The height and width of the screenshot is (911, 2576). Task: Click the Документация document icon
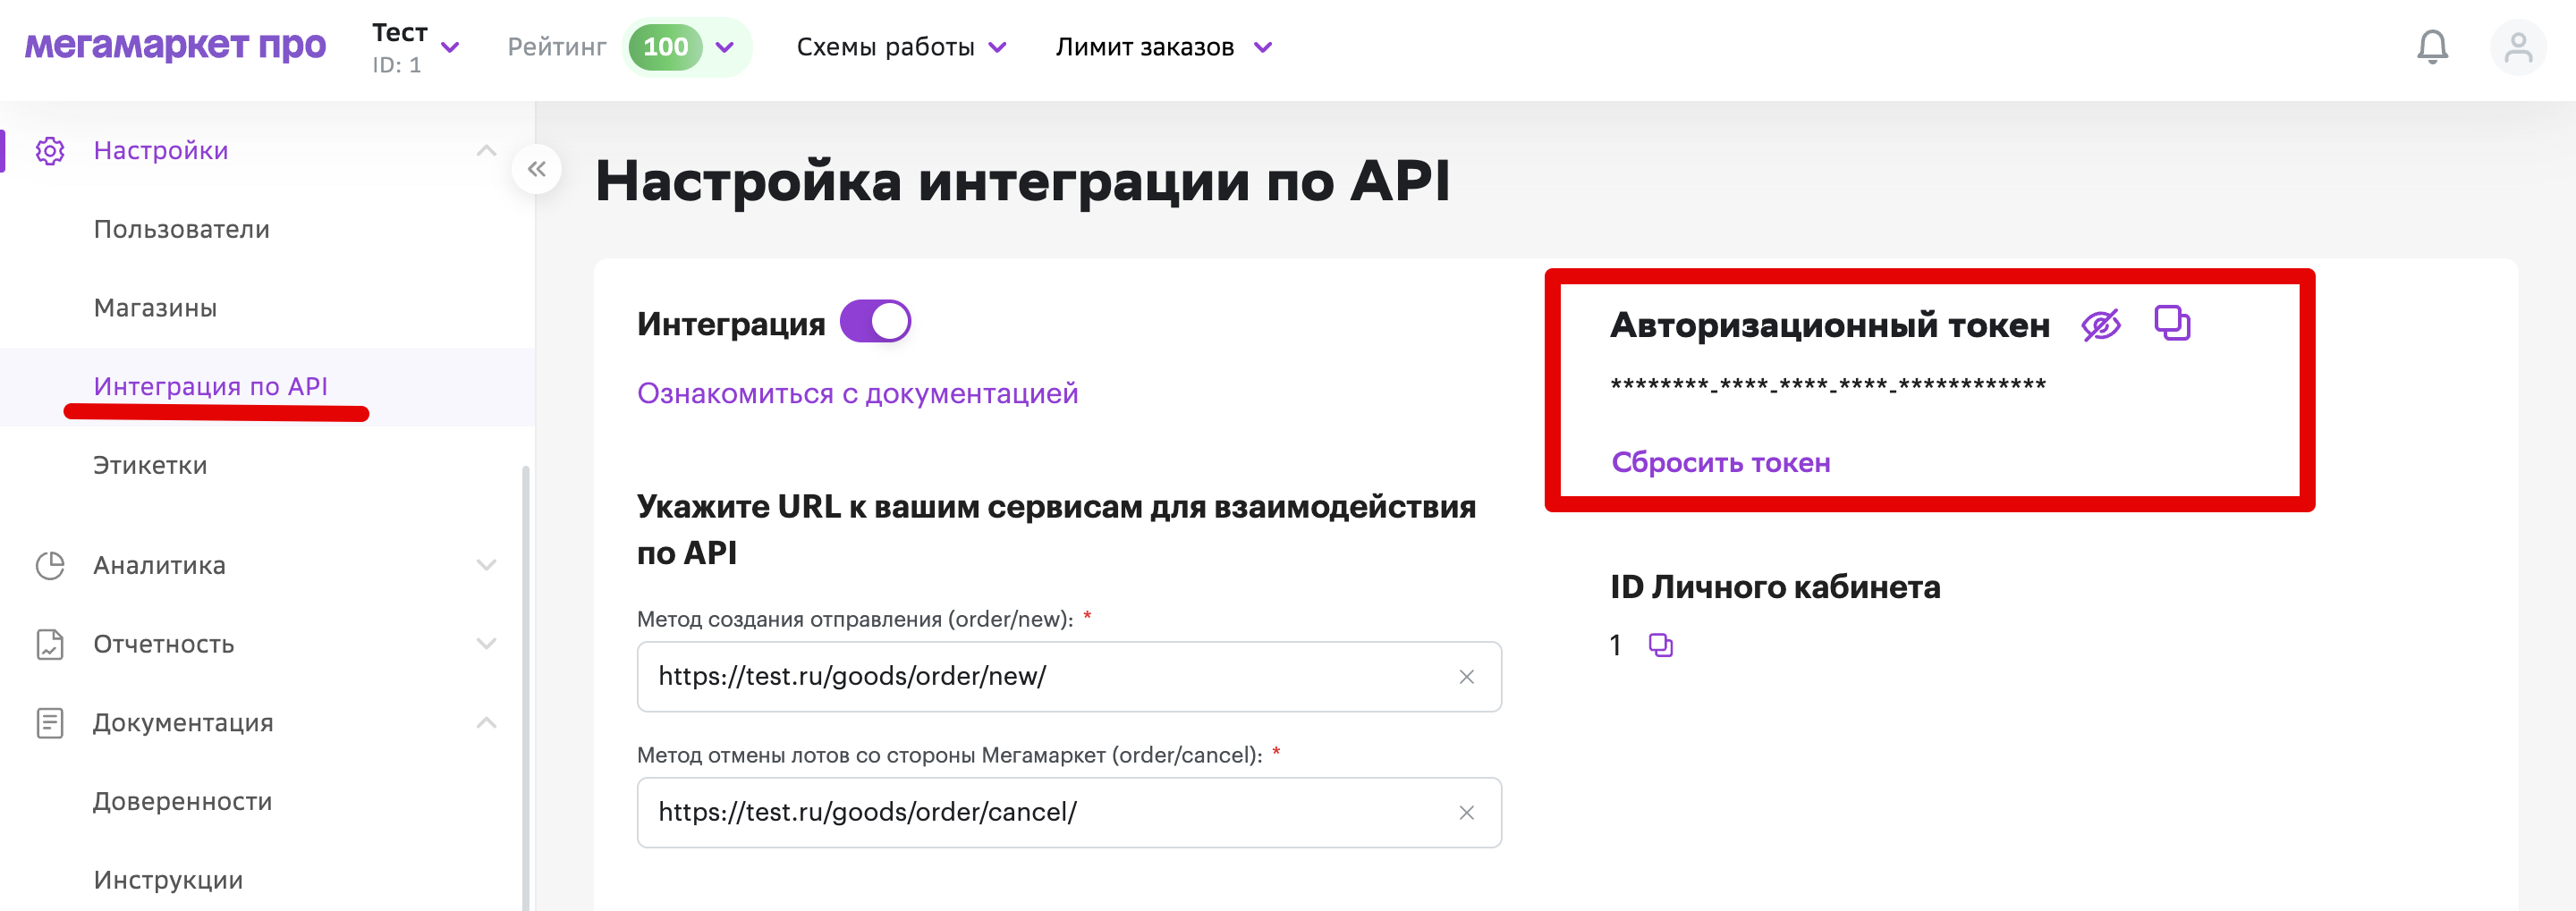(x=50, y=722)
